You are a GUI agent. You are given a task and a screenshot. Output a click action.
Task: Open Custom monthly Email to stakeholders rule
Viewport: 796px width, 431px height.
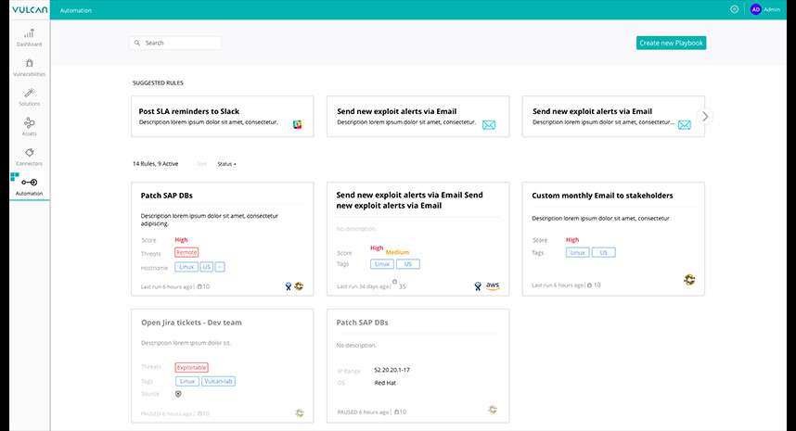603,196
